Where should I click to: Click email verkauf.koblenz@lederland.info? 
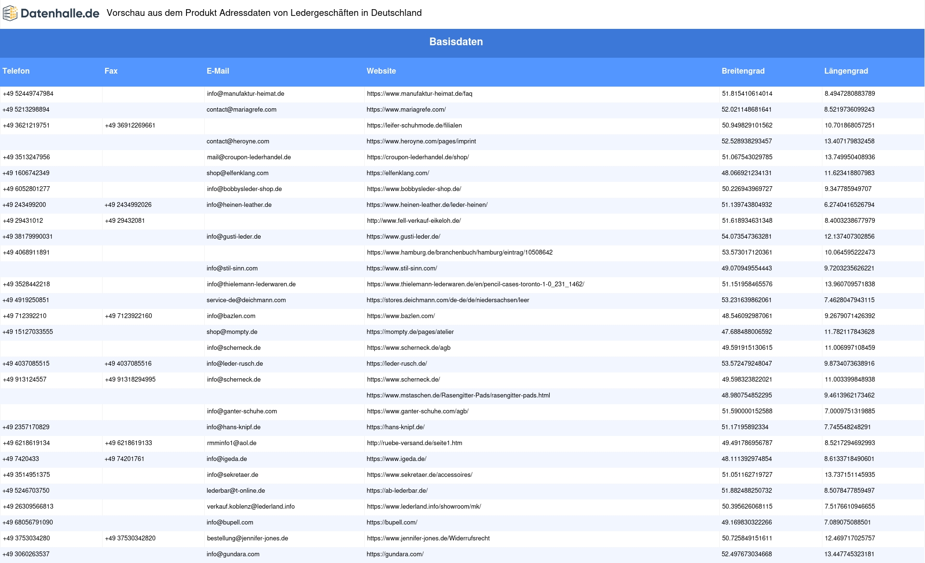[251, 507]
